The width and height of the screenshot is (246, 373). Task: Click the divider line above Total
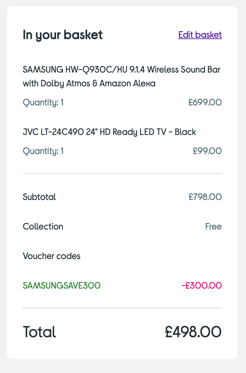point(122,308)
